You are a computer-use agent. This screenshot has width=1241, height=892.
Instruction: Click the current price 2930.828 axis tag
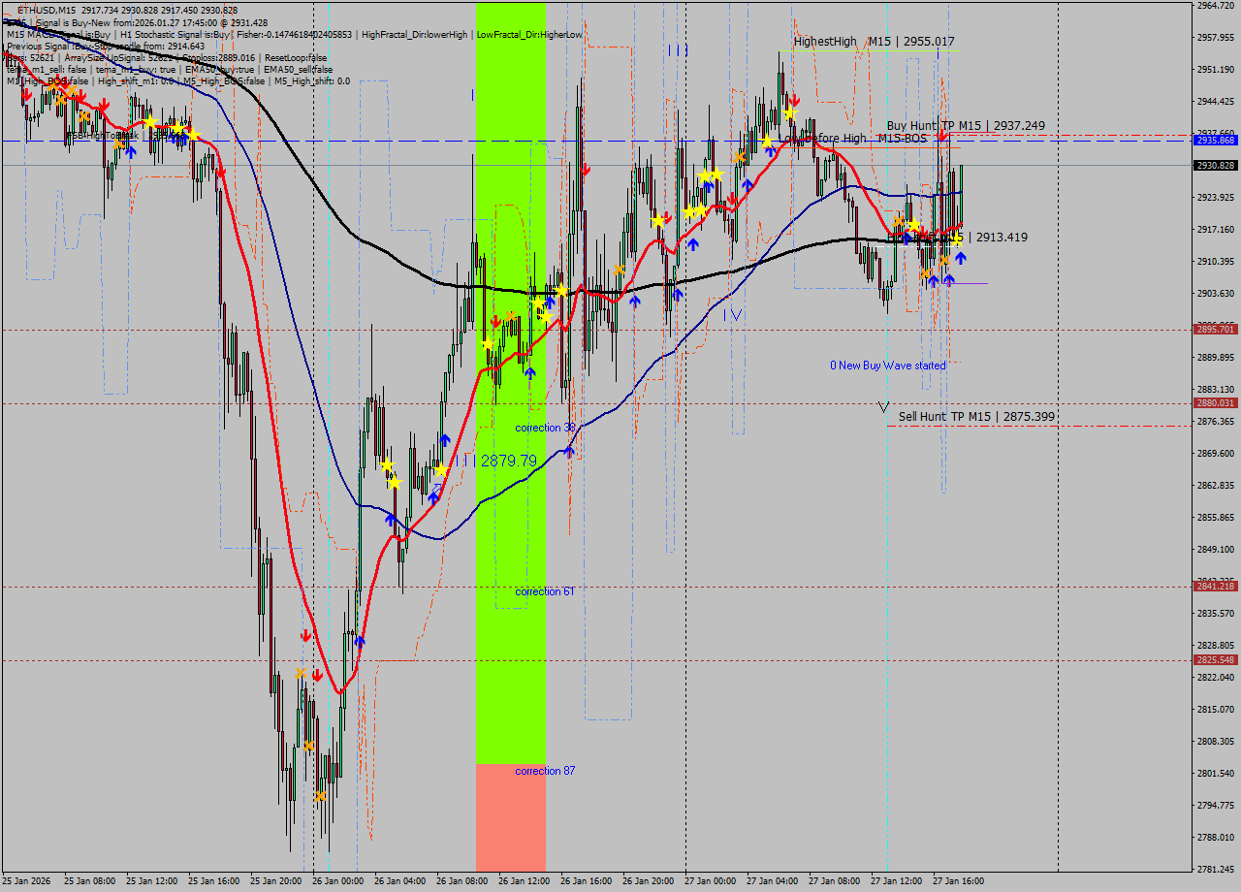pos(1215,166)
